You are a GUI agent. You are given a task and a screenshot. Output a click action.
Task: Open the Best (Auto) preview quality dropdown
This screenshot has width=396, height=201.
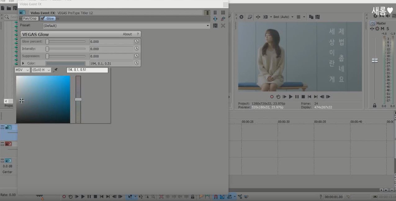283,17
